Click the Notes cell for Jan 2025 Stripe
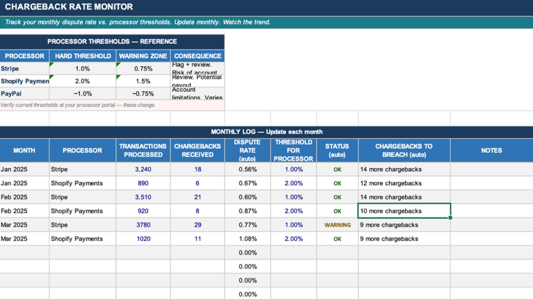The height and width of the screenshot is (299, 533). (492, 169)
